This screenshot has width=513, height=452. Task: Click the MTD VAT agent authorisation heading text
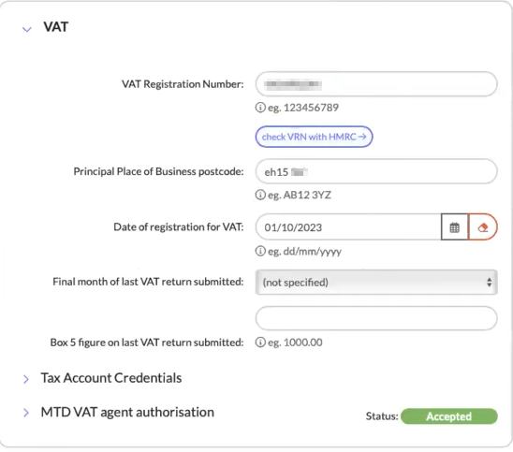[127, 412]
